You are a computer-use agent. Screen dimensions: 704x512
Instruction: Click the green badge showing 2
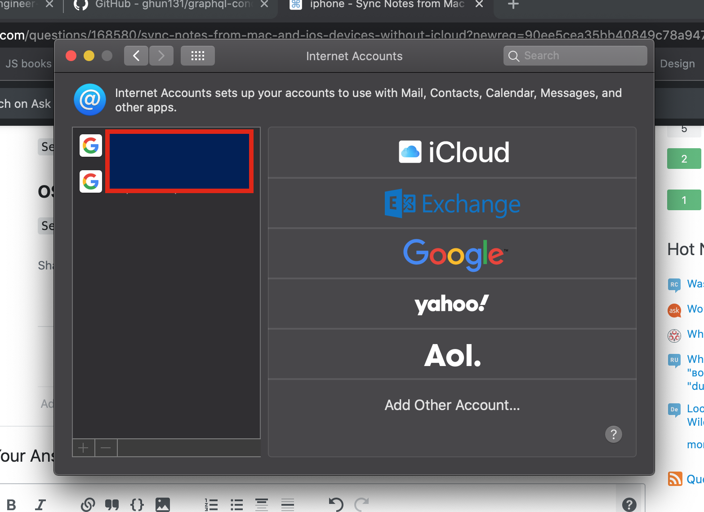tap(684, 159)
